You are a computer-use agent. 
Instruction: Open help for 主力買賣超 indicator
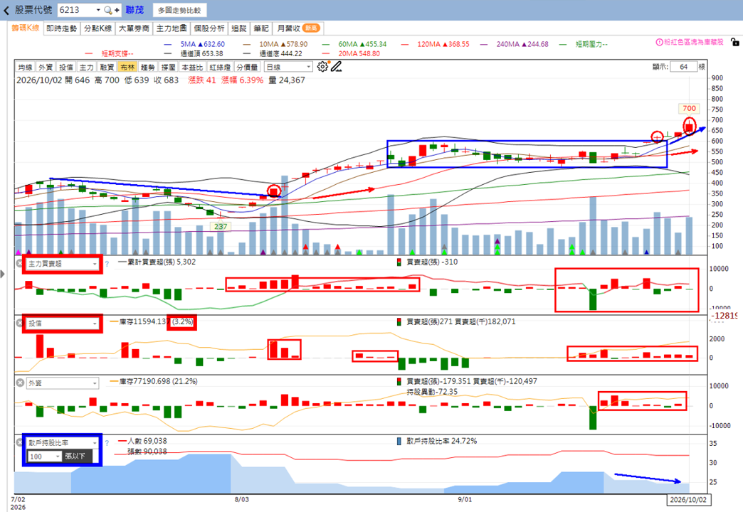click(x=107, y=264)
